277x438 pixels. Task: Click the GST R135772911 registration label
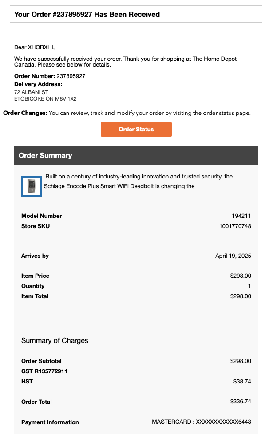click(44, 371)
